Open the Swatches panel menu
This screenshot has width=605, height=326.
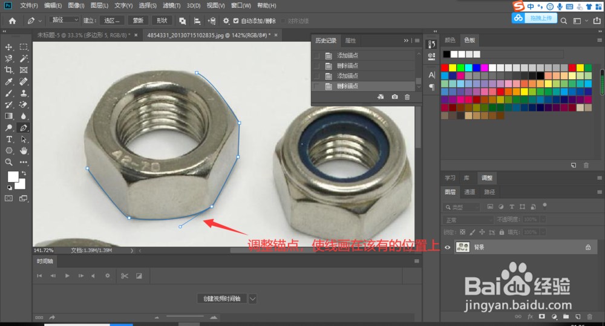point(599,40)
